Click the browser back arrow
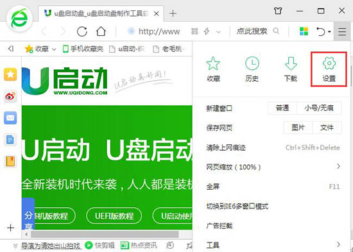This screenshot has height=252, width=353. pyautogui.click(x=44, y=31)
